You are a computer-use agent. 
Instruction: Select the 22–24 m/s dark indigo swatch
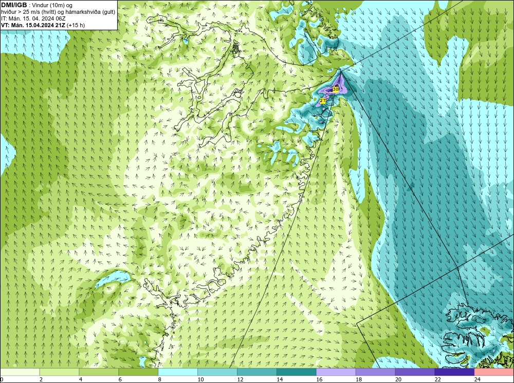[x=454, y=372]
